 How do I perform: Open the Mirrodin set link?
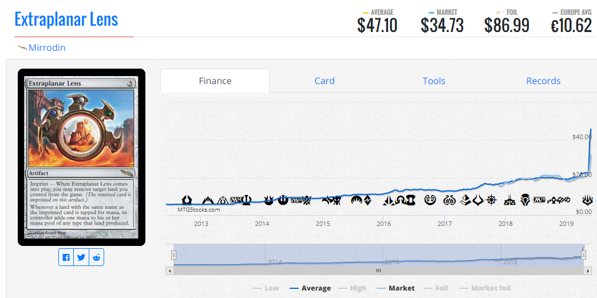(47, 47)
